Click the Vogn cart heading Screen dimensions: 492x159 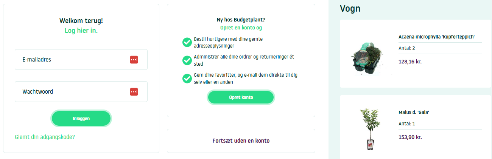350,8
